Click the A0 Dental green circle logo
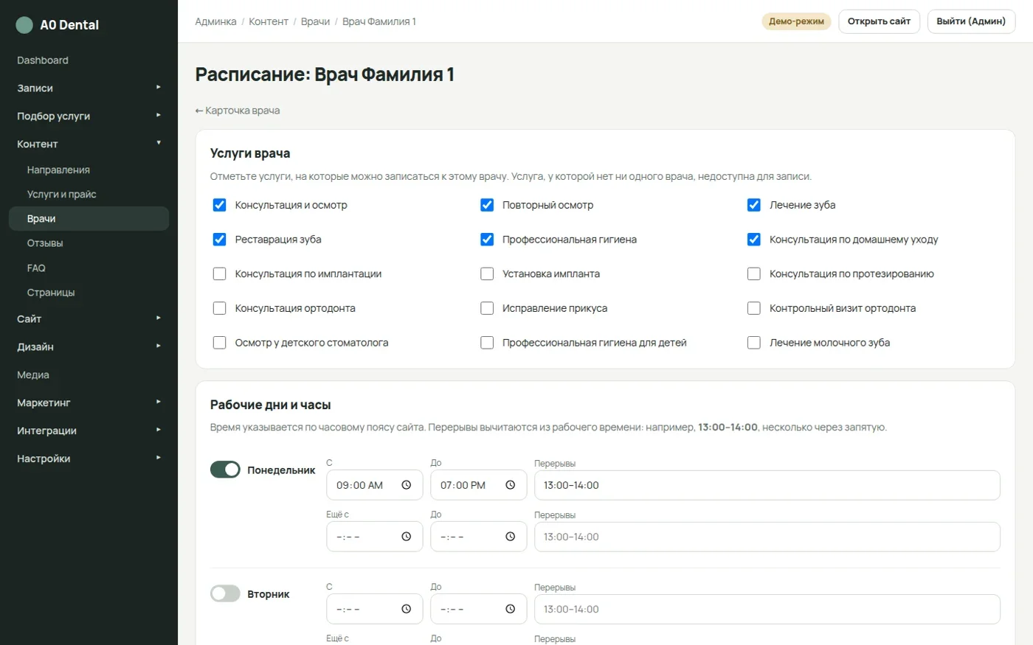This screenshot has width=1033, height=645. tap(24, 25)
